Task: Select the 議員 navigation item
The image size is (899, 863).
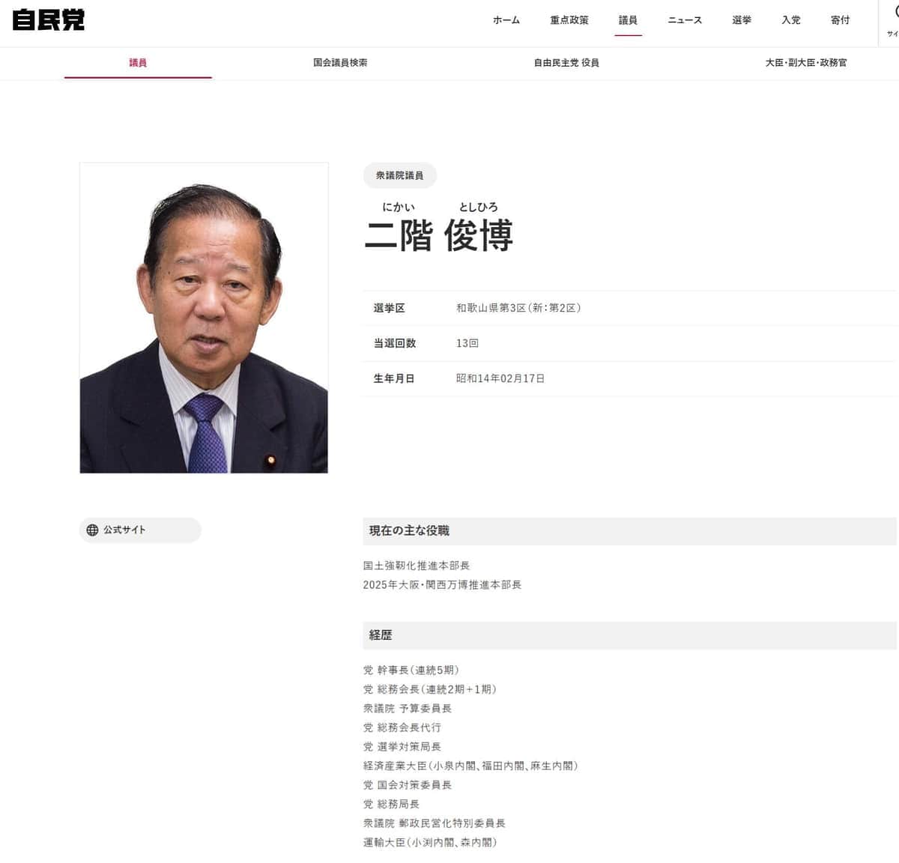Action: click(x=629, y=21)
